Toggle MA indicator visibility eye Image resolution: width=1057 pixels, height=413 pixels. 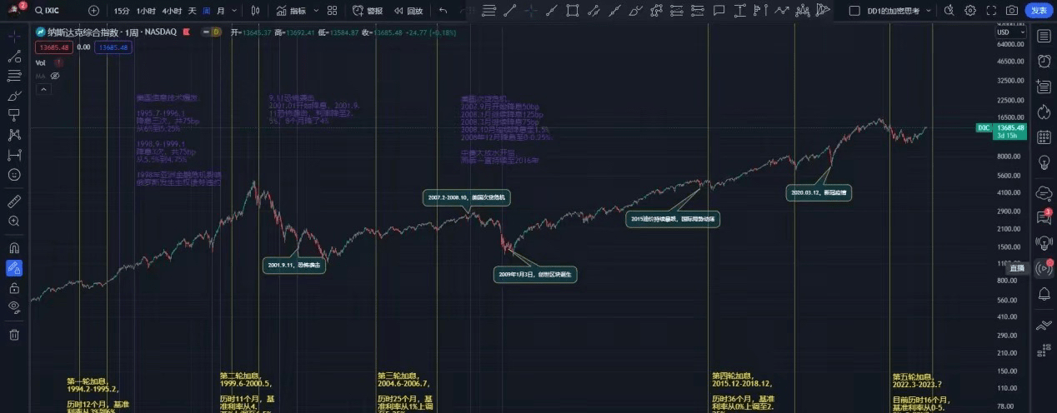click(55, 76)
